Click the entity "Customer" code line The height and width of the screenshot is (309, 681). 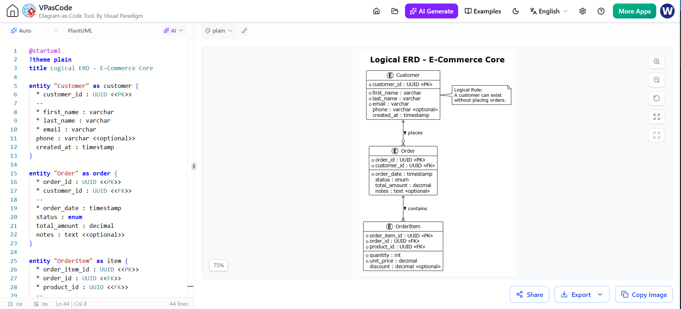click(x=84, y=86)
